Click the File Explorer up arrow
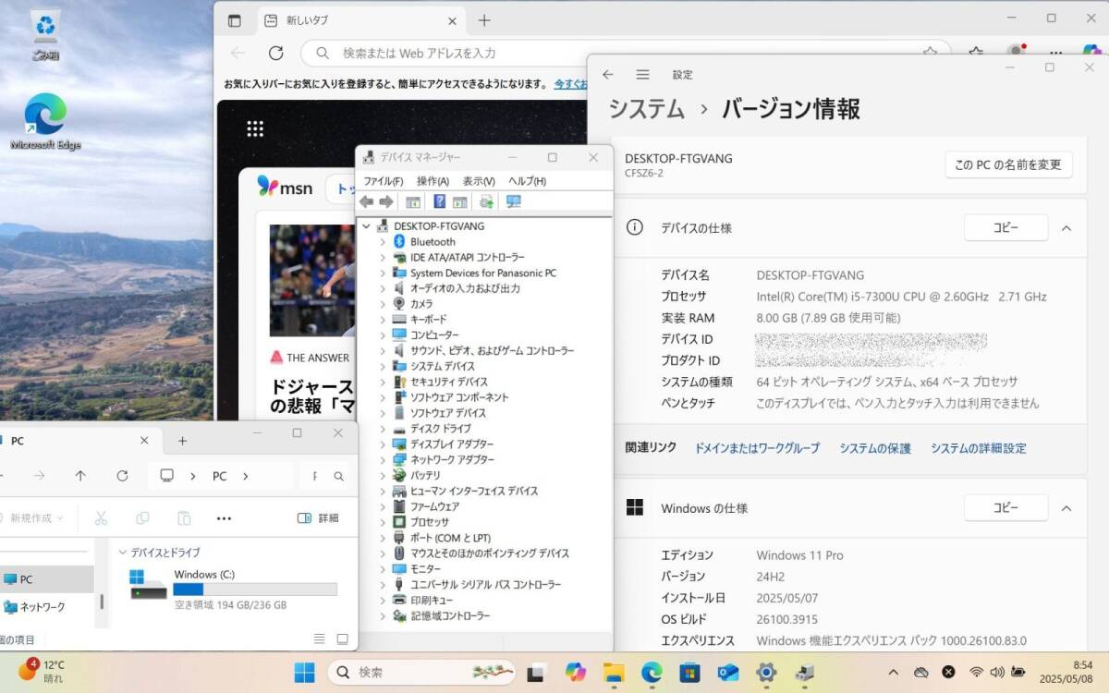The height and width of the screenshot is (693, 1109). click(x=80, y=476)
